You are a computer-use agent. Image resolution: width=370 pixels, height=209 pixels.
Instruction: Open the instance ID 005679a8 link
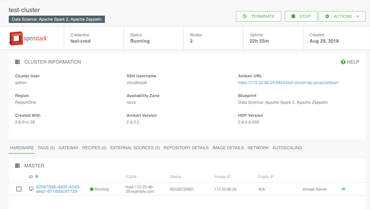point(58,189)
